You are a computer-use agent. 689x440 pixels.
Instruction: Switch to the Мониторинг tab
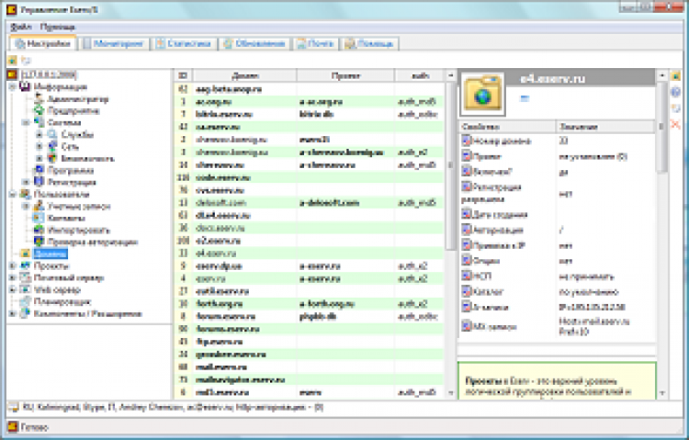point(113,43)
